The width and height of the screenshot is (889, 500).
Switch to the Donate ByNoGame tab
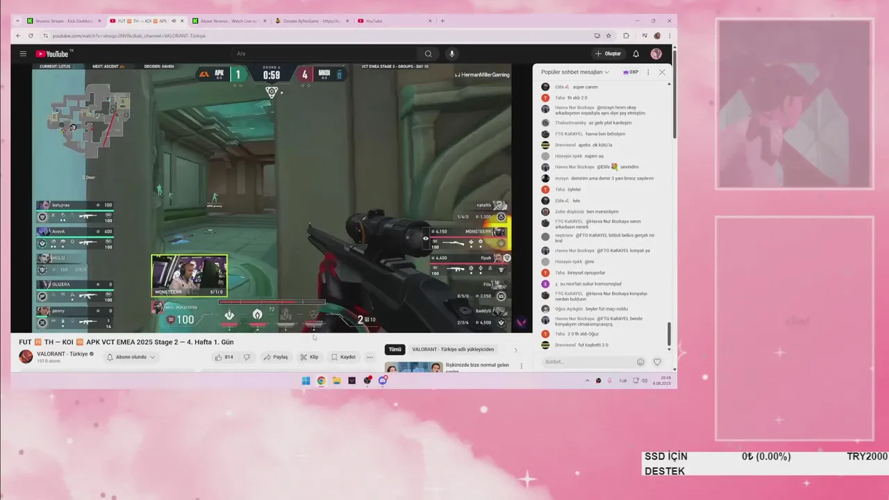click(311, 21)
